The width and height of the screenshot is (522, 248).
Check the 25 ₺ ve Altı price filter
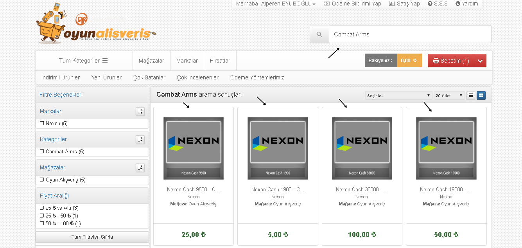click(42, 208)
